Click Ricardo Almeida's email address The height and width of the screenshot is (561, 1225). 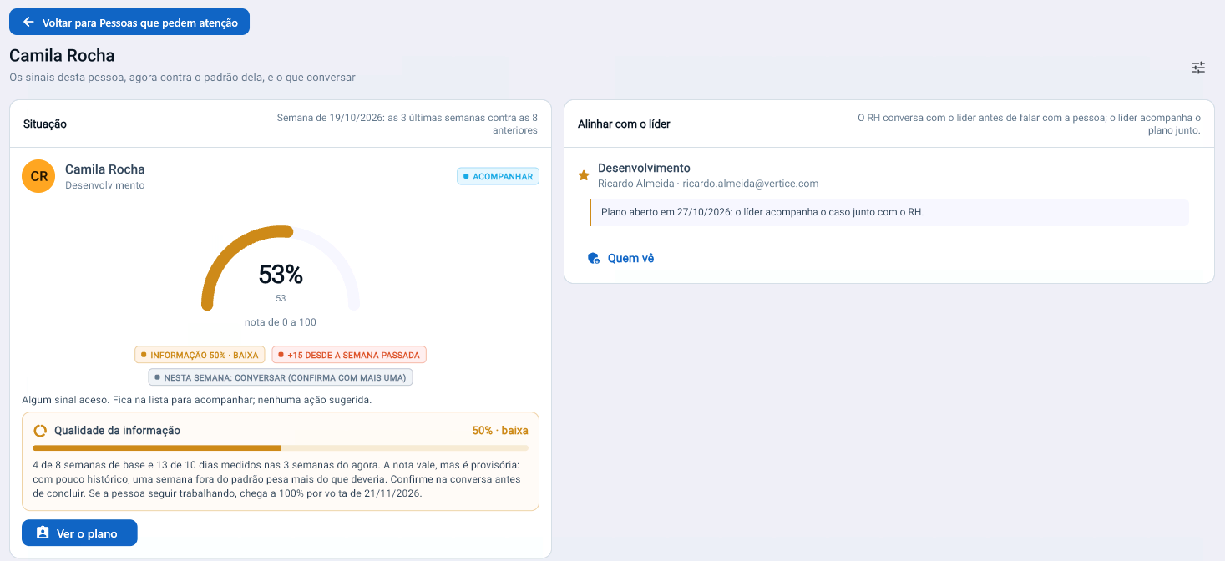[750, 184]
